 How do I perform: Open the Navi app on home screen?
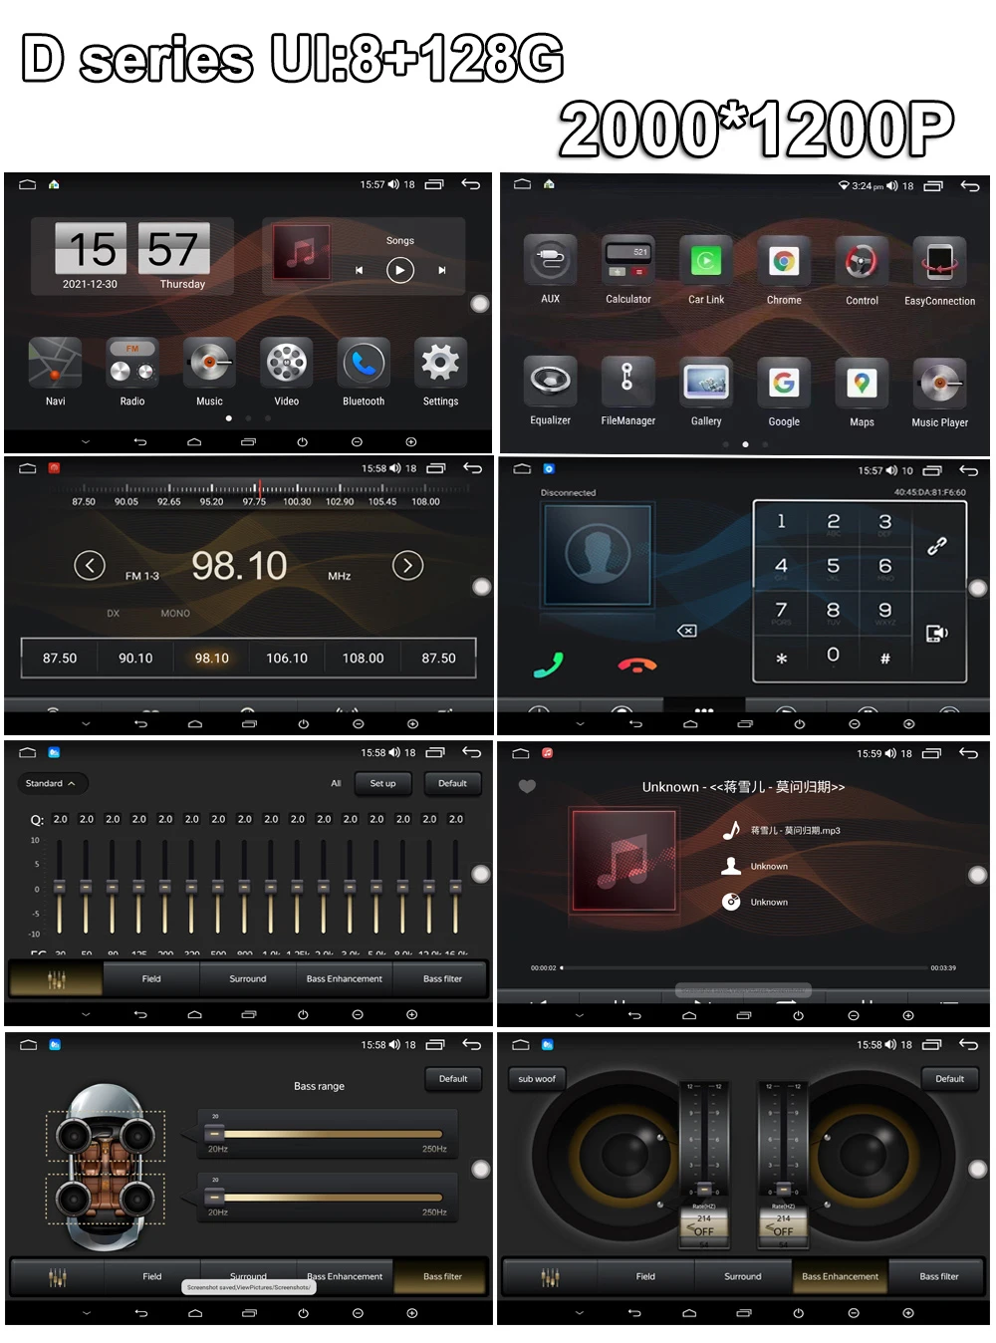pyautogui.click(x=55, y=362)
